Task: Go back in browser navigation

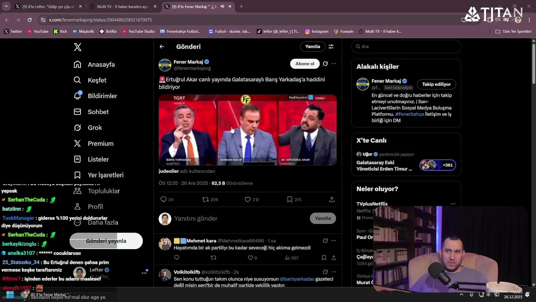Action: (x=7, y=20)
